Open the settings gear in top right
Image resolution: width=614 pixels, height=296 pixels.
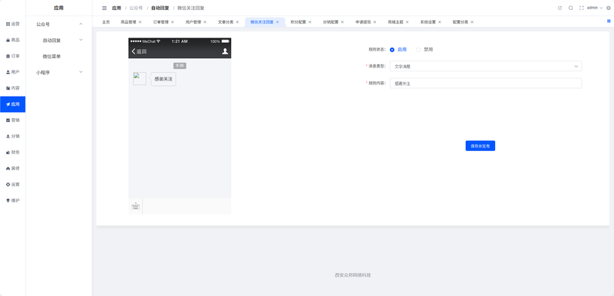pyautogui.click(x=608, y=8)
